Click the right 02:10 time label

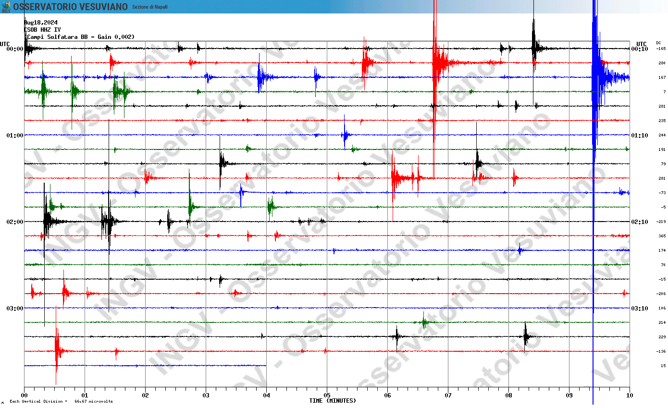pos(640,222)
